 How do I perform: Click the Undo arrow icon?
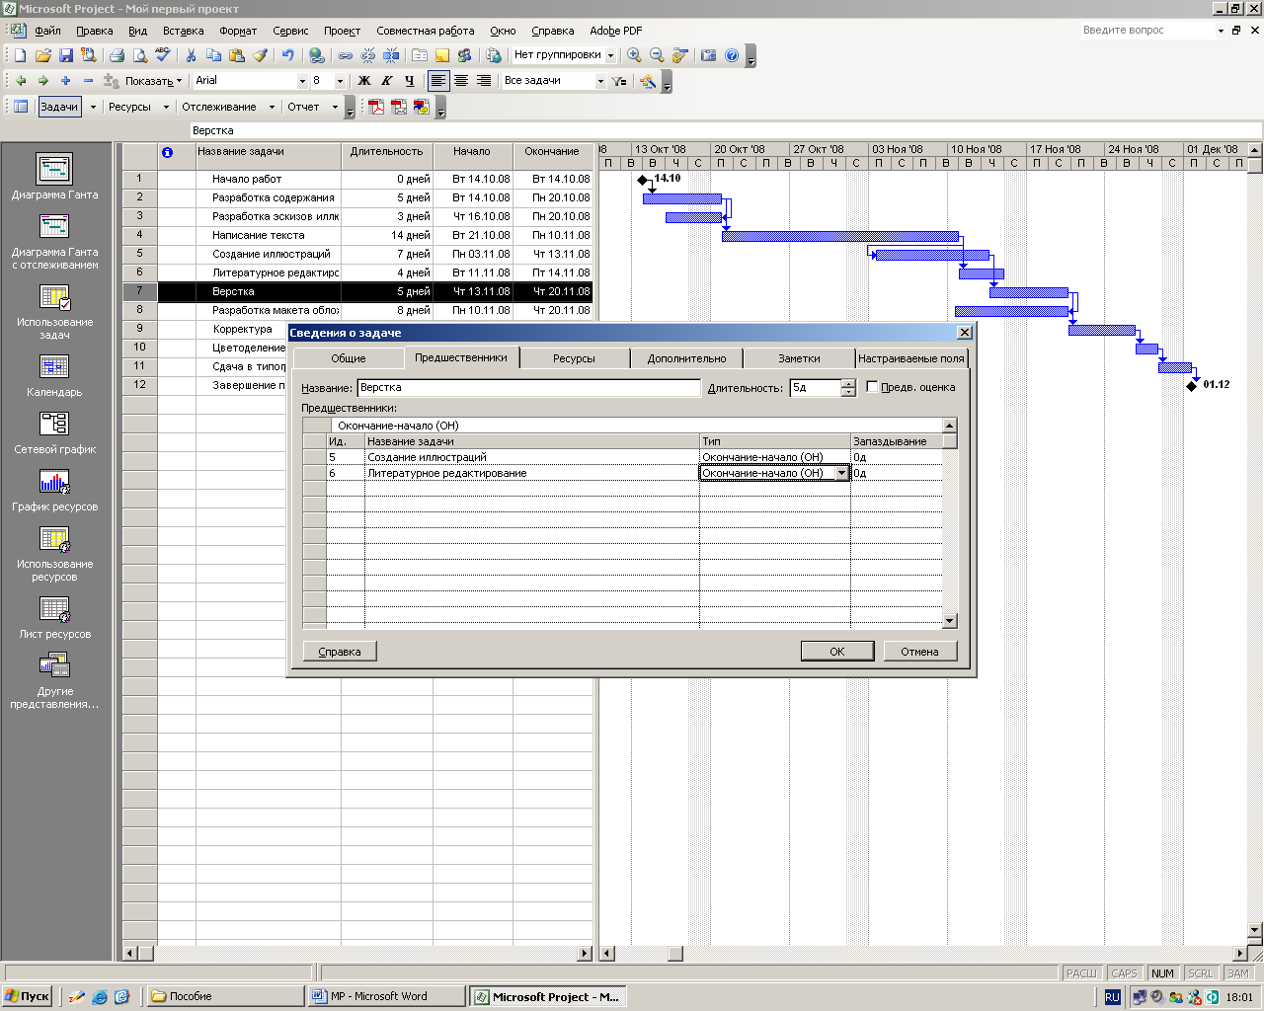[x=287, y=55]
